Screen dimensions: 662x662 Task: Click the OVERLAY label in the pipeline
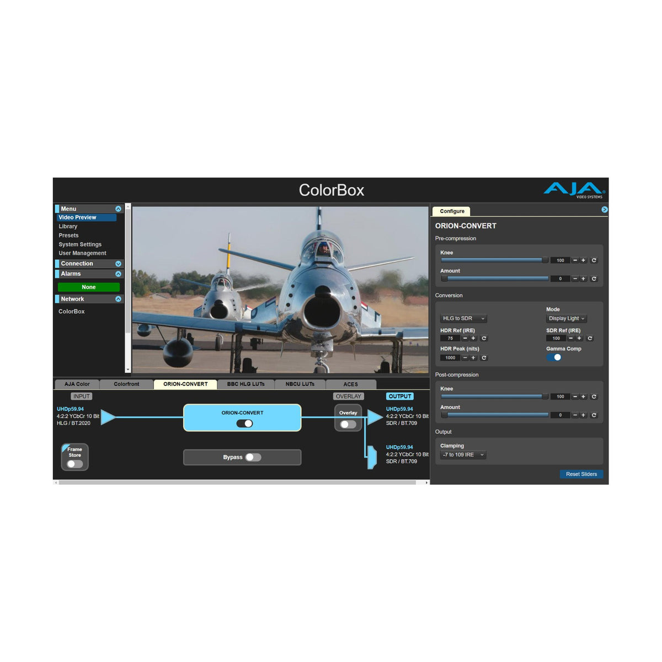pos(349,397)
